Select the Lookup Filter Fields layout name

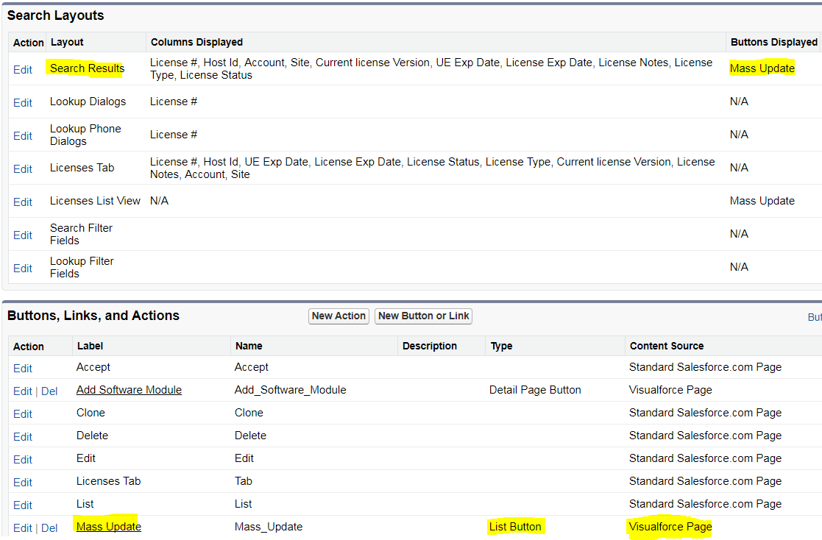82,267
